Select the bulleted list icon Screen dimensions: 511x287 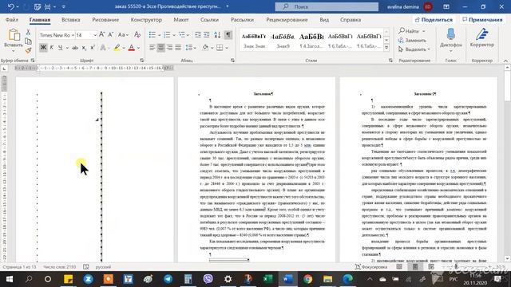[153, 35]
